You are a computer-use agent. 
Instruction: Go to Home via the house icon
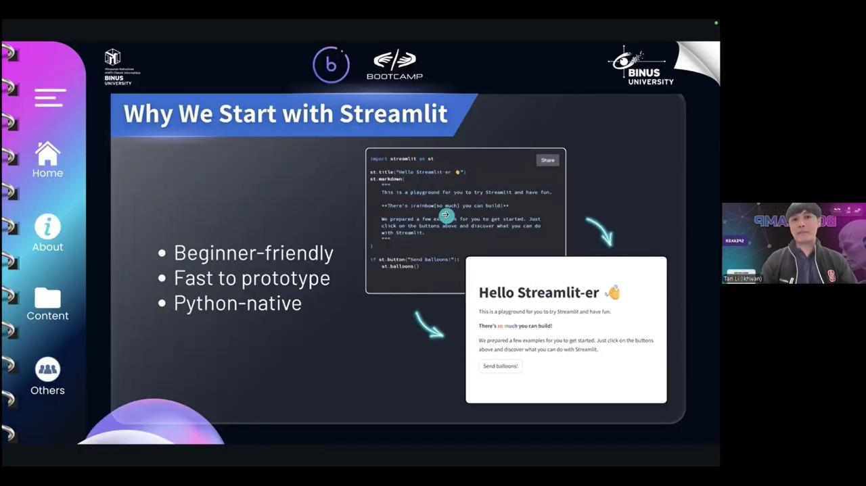pyautogui.click(x=47, y=153)
